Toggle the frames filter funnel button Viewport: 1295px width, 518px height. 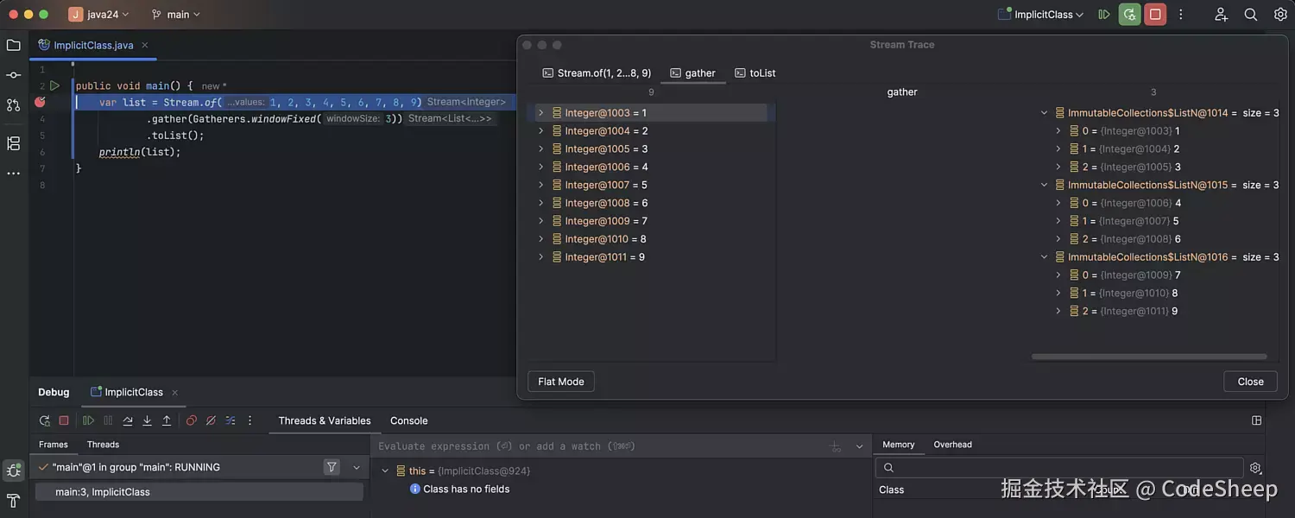click(332, 467)
